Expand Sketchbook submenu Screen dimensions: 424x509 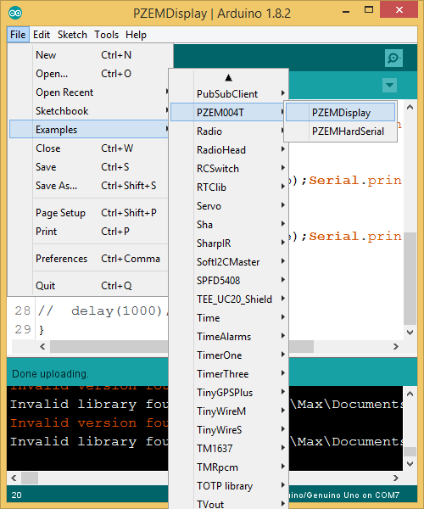tap(88, 111)
